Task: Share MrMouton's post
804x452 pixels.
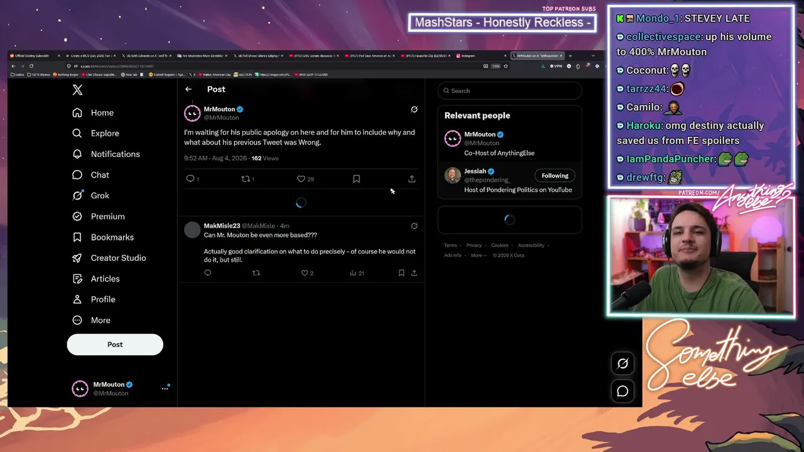Action: [412, 179]
